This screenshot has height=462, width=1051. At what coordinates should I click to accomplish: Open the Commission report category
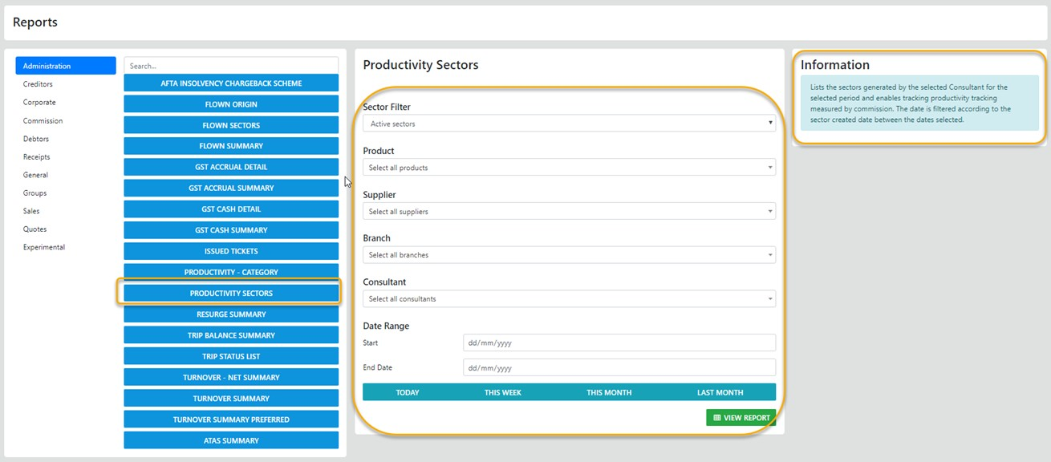[43, 120]
